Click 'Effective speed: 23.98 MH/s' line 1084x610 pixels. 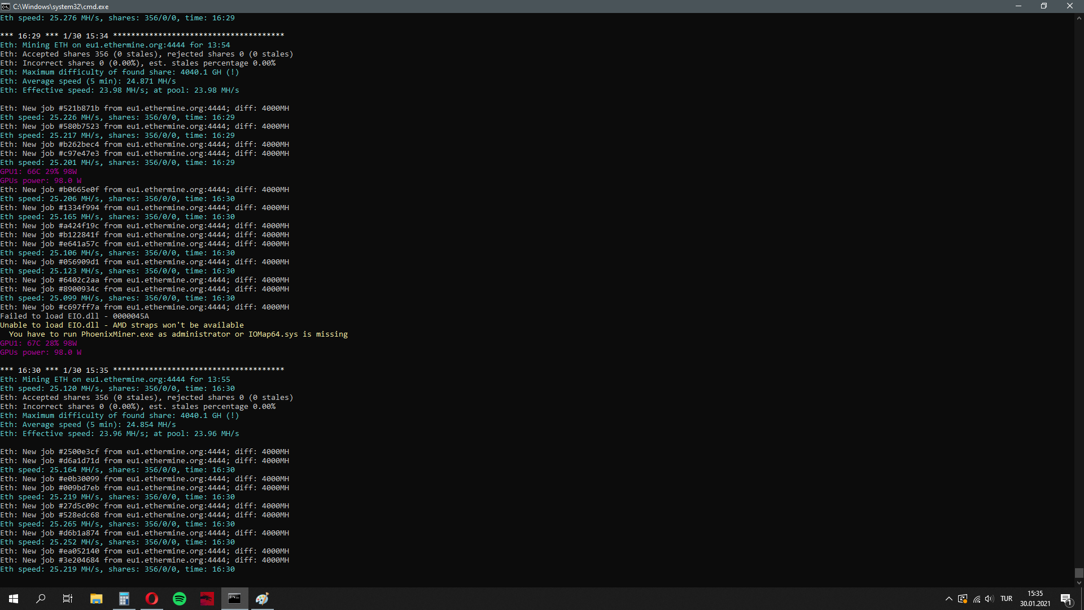pos(120,90)
